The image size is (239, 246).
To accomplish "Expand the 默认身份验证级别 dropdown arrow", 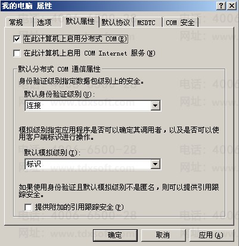I will (155, 106).
